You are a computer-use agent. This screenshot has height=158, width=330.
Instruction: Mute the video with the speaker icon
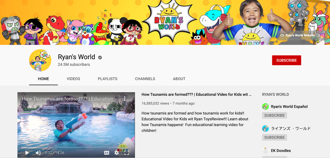coord(38,153)
